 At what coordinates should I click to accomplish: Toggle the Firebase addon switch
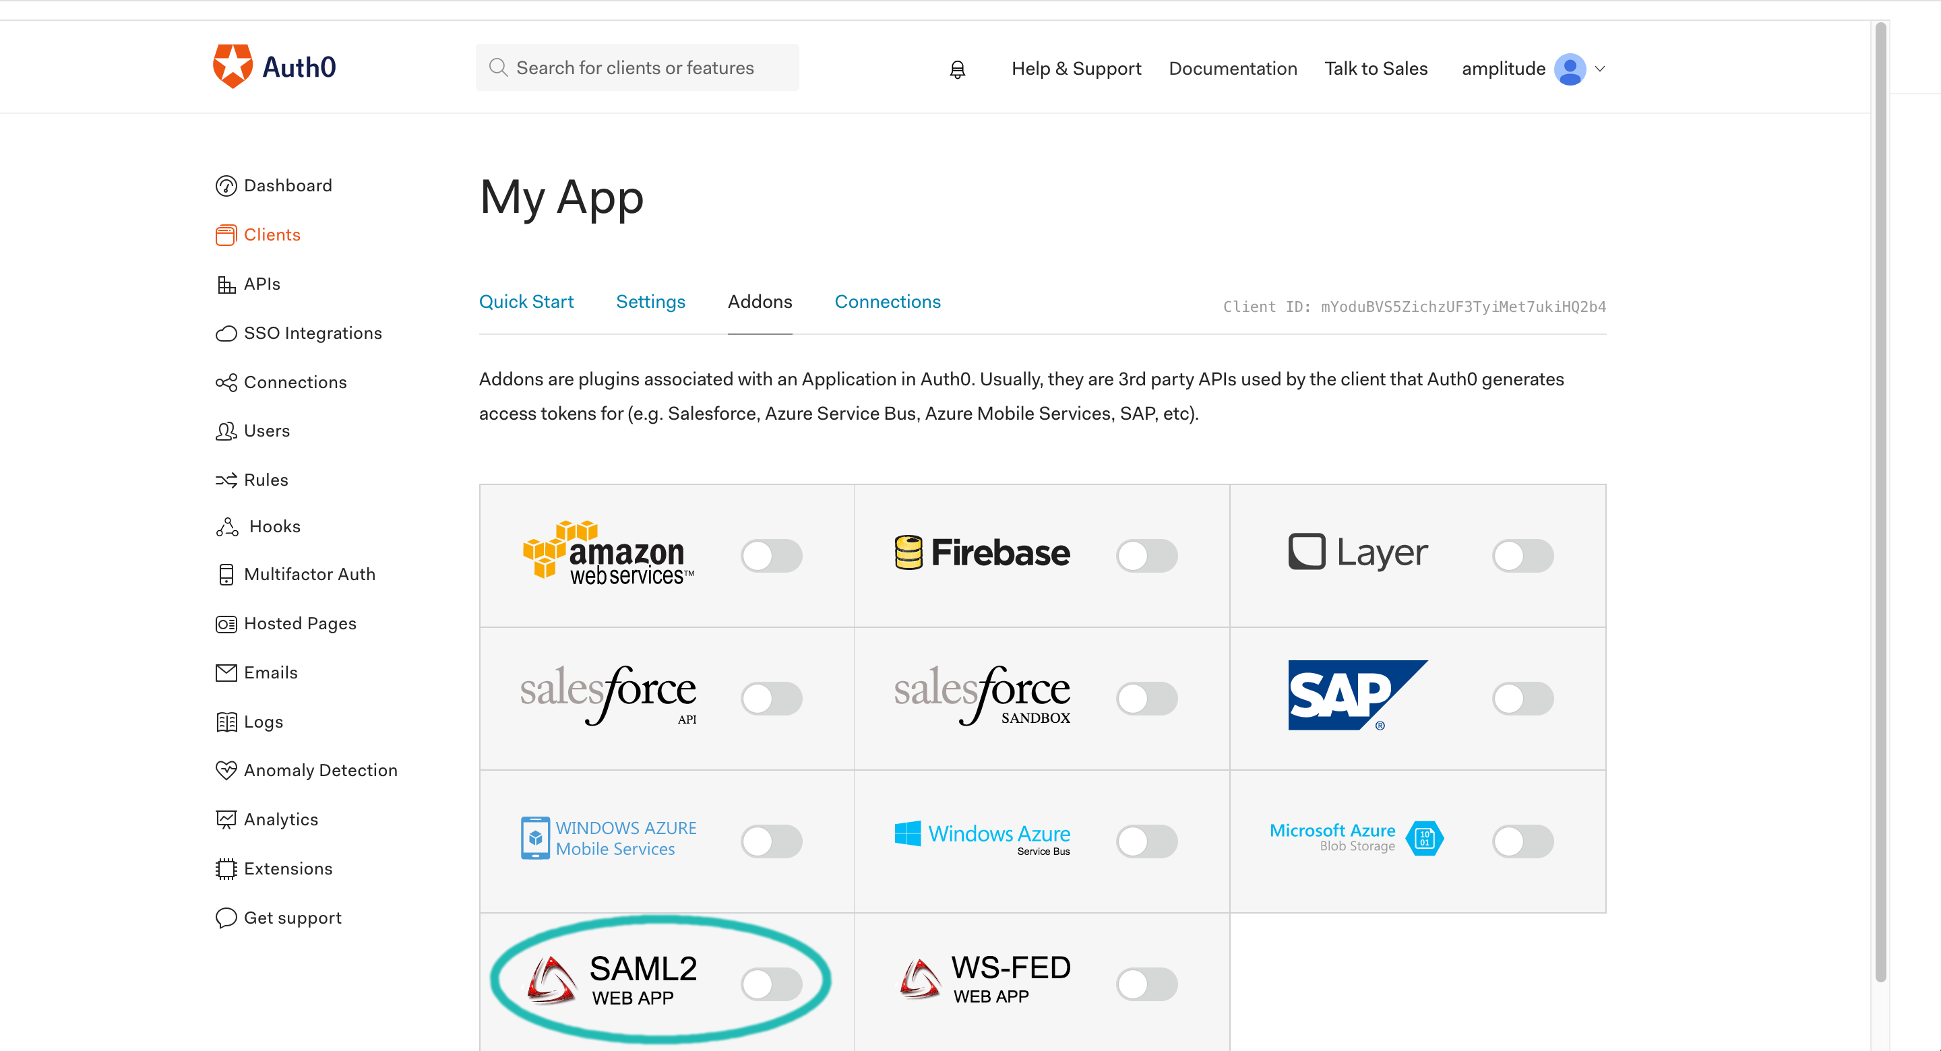click(x=1145, y=554)
